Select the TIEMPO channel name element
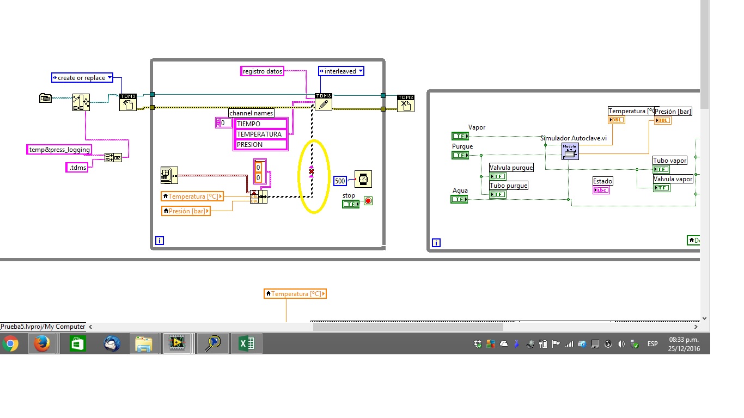This screenshot has height=418, width=744. 261,124
